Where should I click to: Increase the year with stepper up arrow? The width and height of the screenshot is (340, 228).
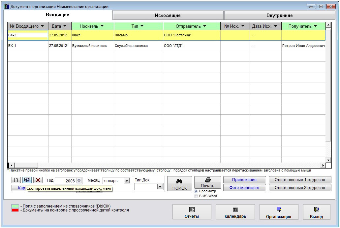[x=79, y=179]
